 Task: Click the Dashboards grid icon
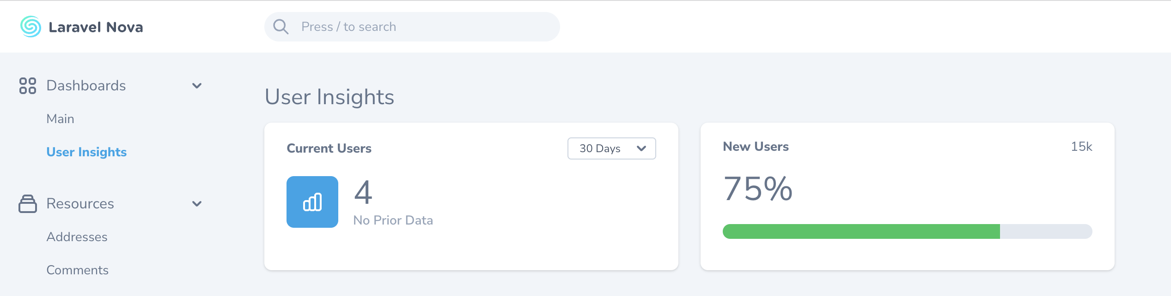pos(28,86)
